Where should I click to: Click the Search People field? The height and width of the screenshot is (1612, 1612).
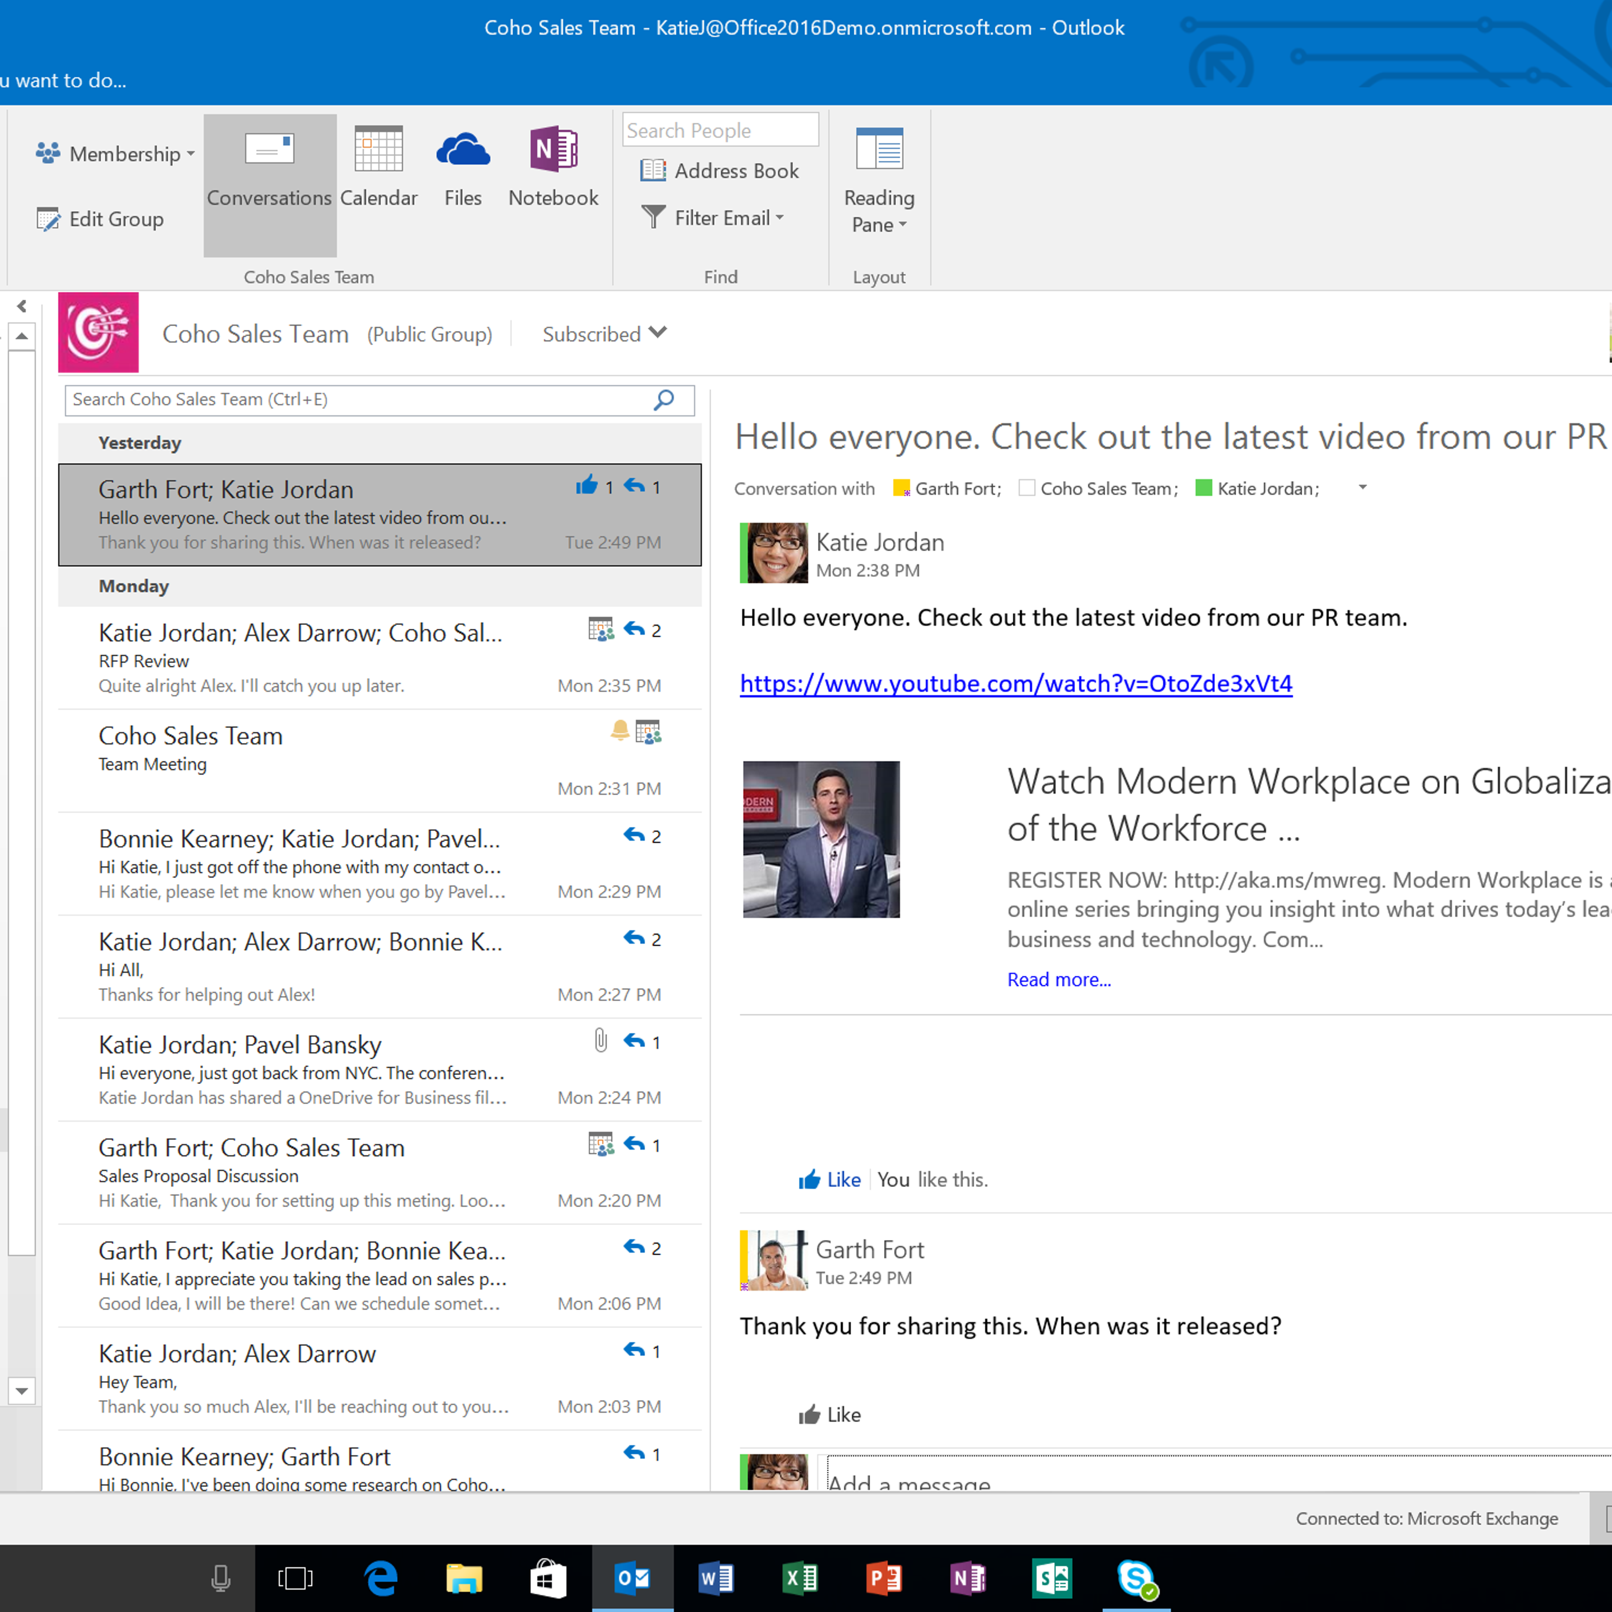(x=720, y=130)
